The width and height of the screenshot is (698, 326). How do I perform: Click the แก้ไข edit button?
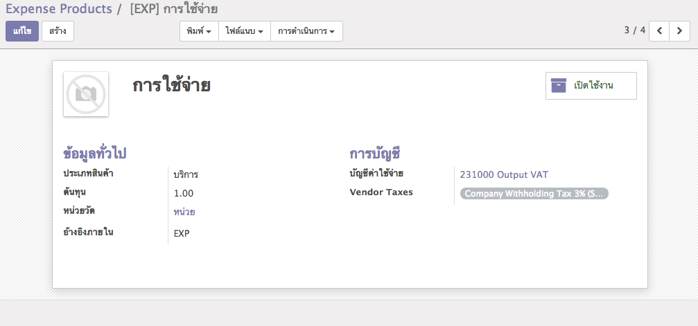pos(22,31)
